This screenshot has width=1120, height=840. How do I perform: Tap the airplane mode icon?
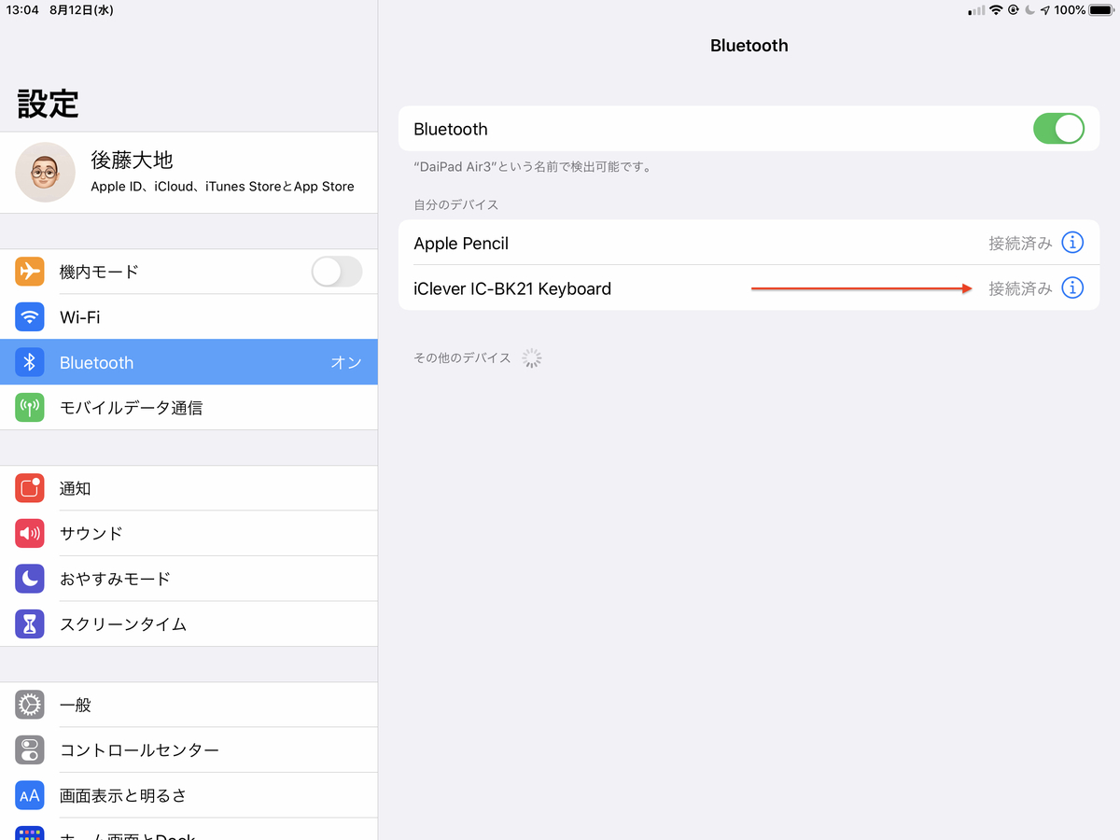(x=30, y=272)
